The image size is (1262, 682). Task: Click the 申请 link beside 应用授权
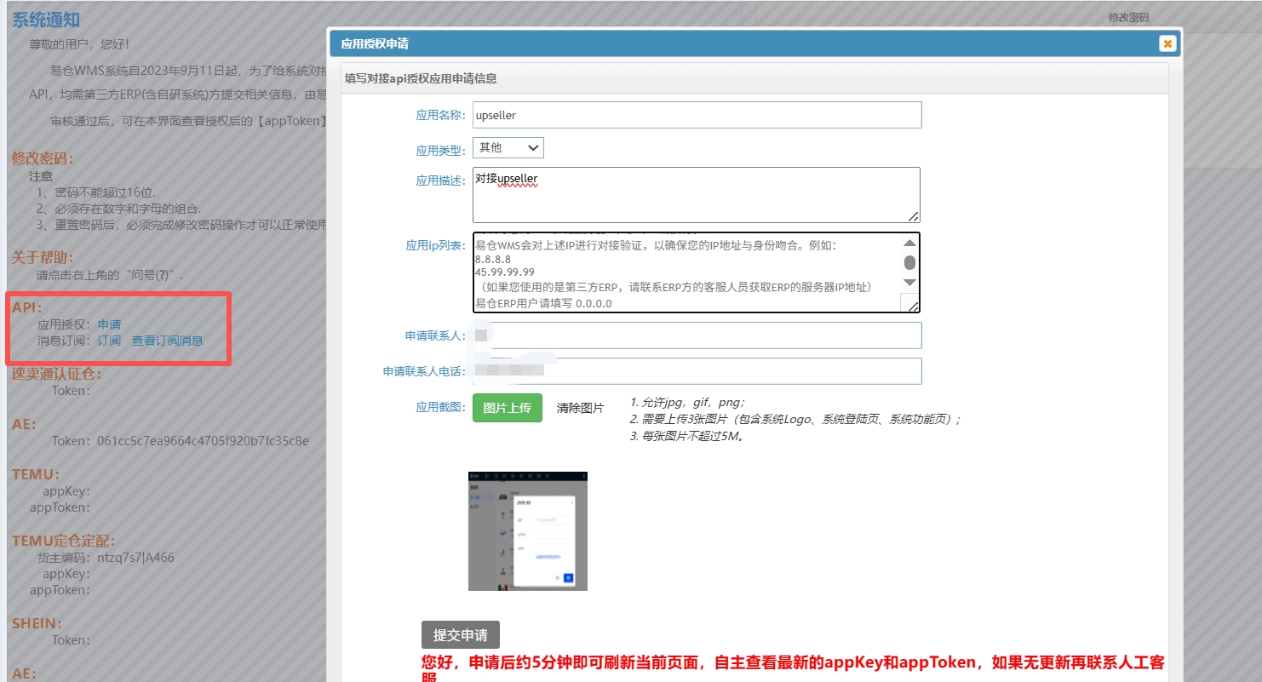[x=109, y=324]
